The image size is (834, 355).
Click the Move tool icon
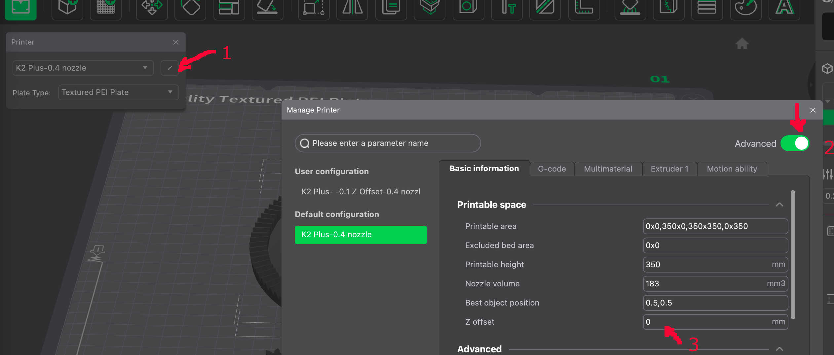coord(152,8)
